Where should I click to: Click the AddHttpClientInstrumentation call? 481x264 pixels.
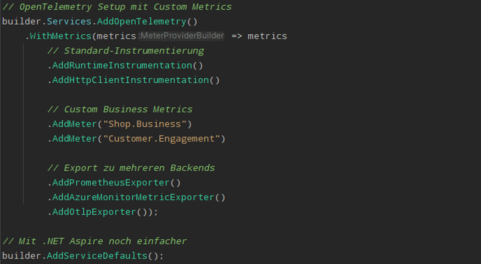point(131,80)
